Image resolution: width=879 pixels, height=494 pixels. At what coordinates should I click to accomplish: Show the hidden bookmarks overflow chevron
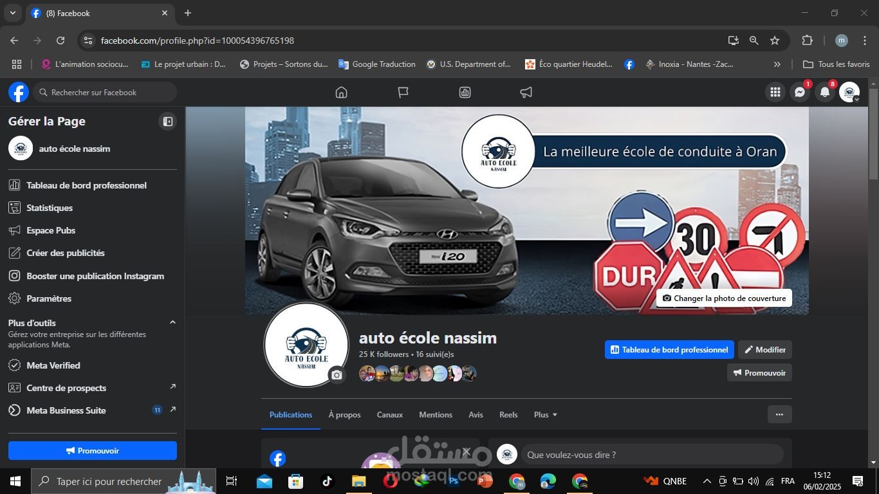pos(777,64)
